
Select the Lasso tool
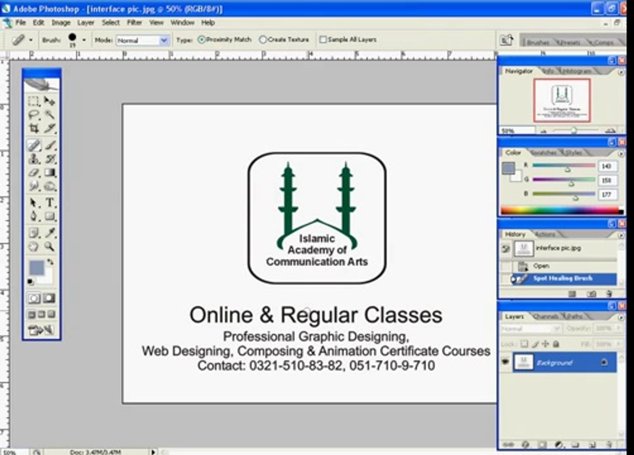[34, 115]
